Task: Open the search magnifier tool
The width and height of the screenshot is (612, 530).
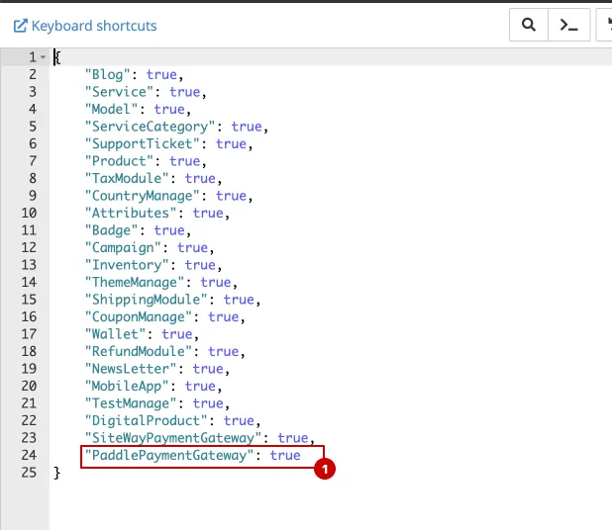Action: pyautogui.click(x=529, y=25)
